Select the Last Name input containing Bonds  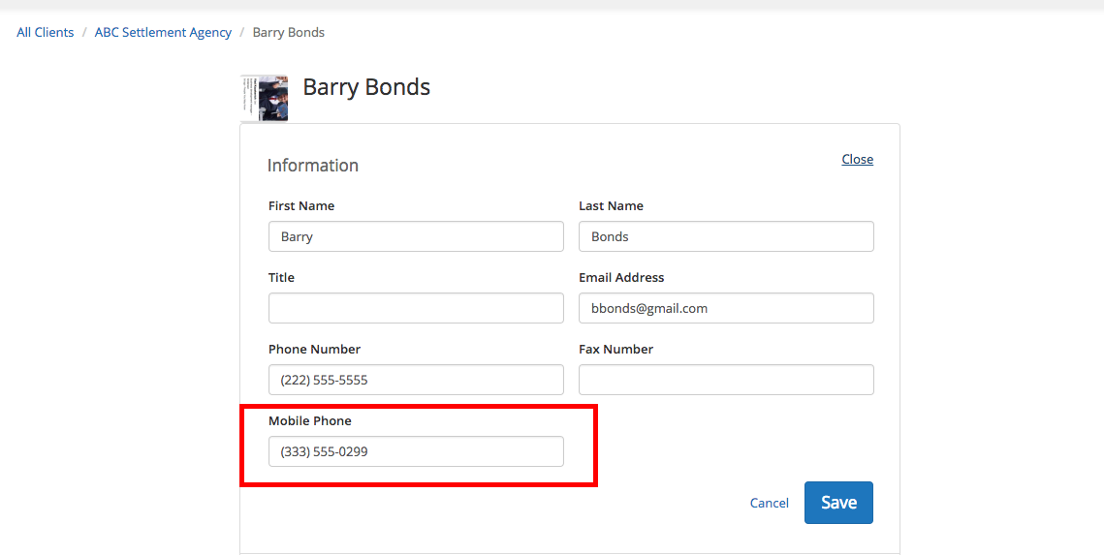[x=726, y=236]
